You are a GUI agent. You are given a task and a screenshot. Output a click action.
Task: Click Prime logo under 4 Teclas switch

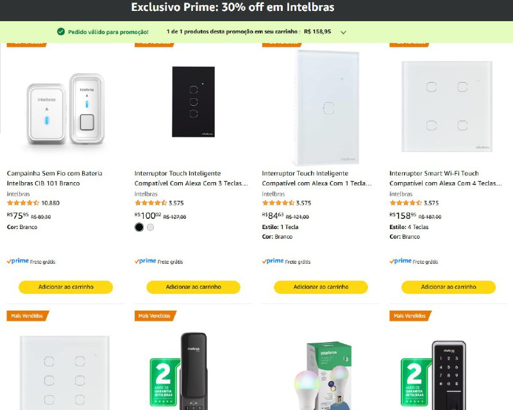401,261
